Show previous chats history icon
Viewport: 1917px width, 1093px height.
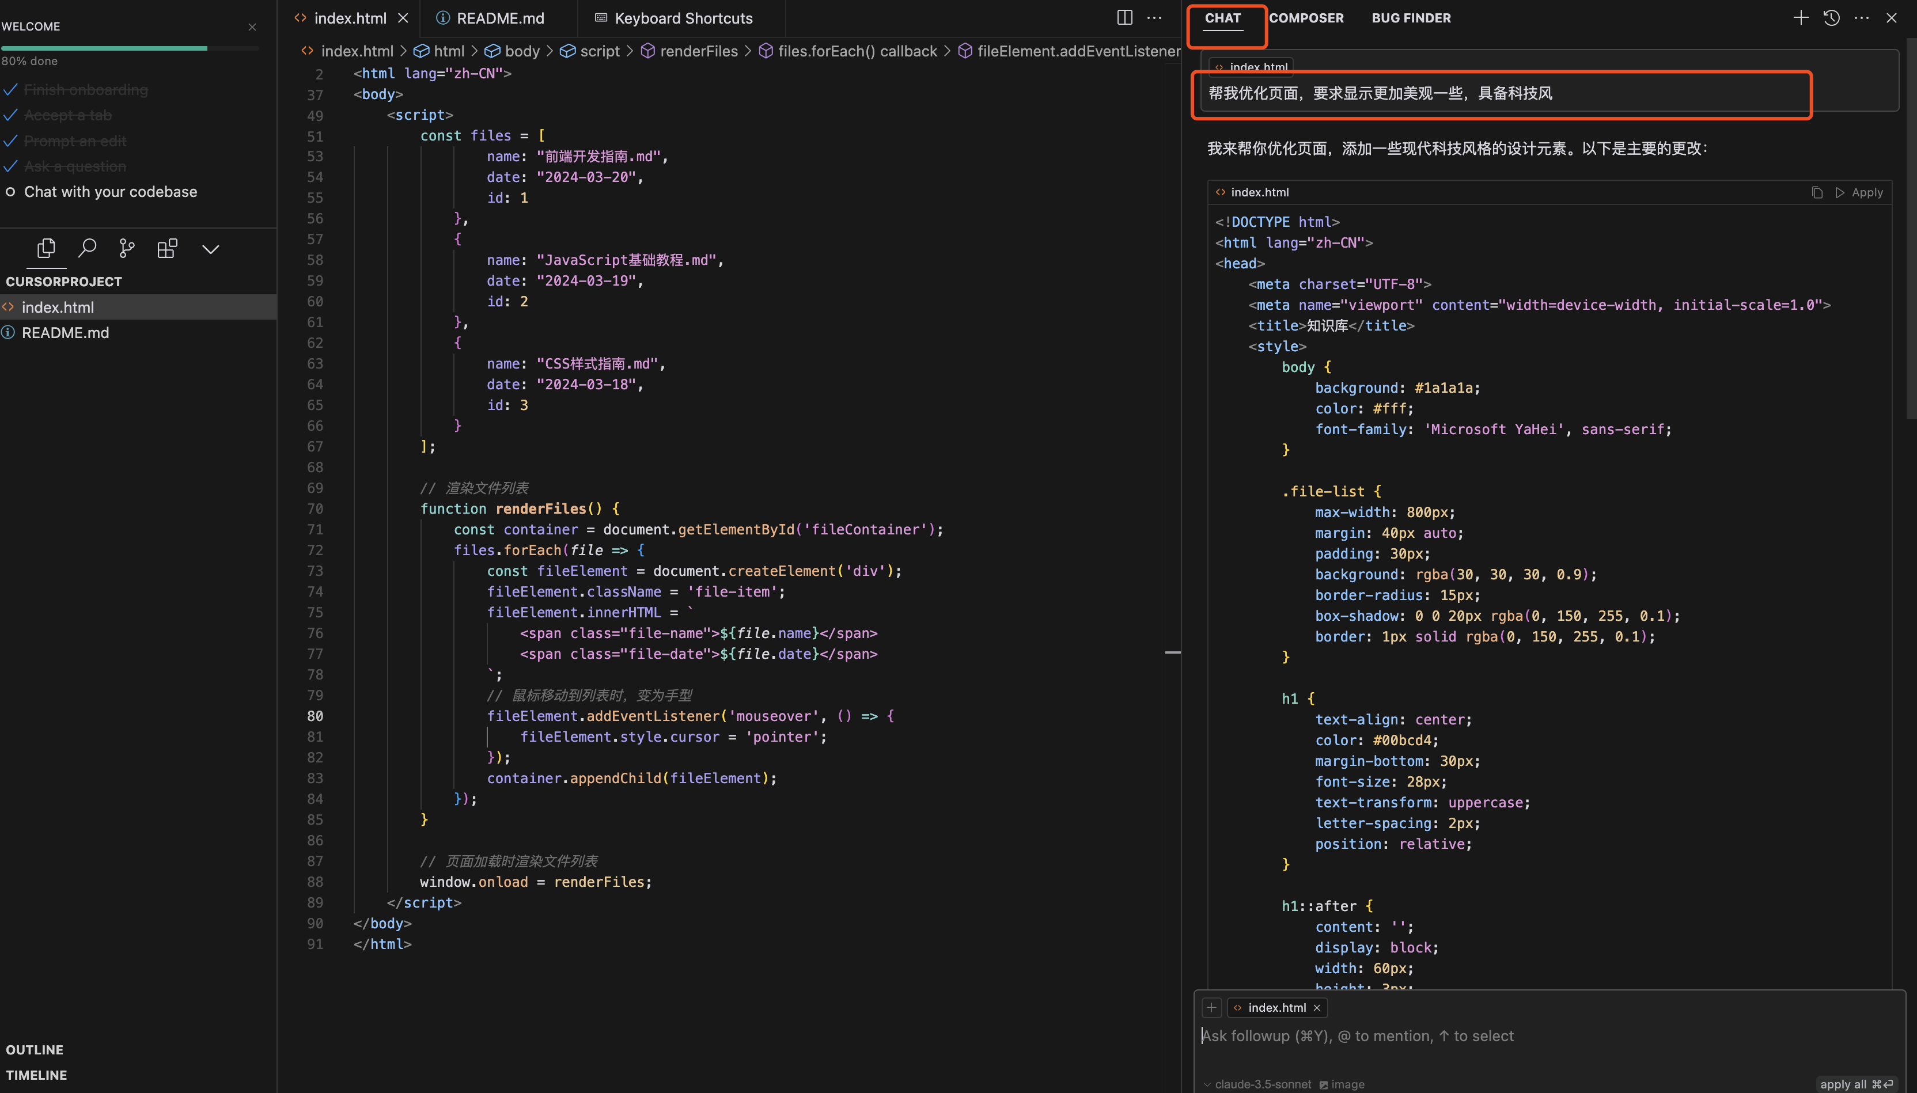pos(1831,18)
